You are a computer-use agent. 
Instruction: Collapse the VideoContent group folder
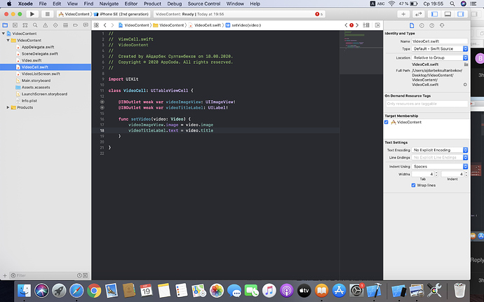point(8,40)
